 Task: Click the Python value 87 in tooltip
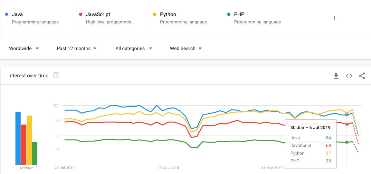[328, 153]
